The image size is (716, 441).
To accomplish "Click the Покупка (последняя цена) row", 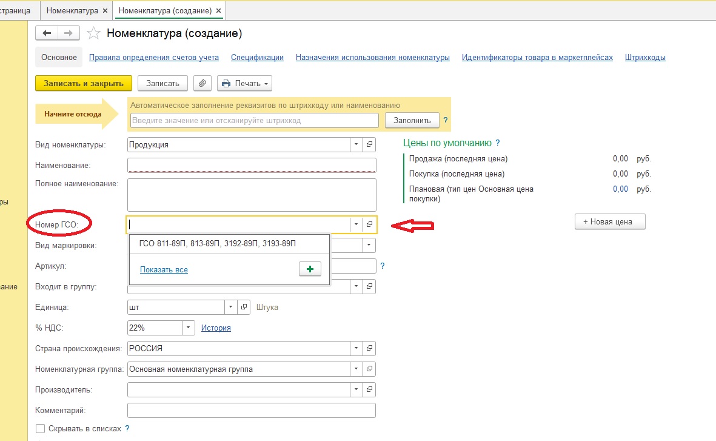I will click(x=530, y=173).
